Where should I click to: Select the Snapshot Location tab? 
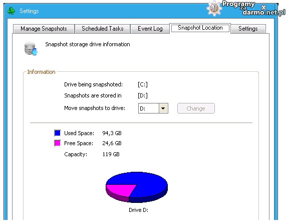[200, 28]
